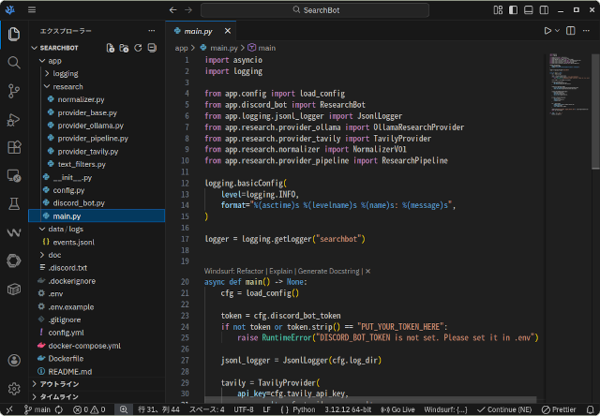Viewport: 600px width, 416px height.
Task: Open the Extensions view
Action: 14,147
